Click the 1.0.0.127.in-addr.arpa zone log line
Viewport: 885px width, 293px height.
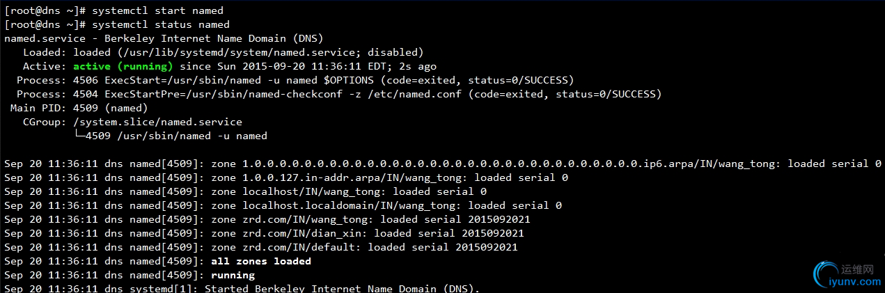(x=286, y=177)
